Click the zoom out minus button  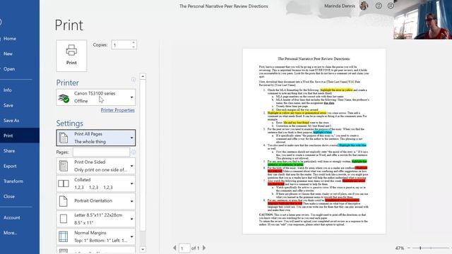[x=409, y=248]
